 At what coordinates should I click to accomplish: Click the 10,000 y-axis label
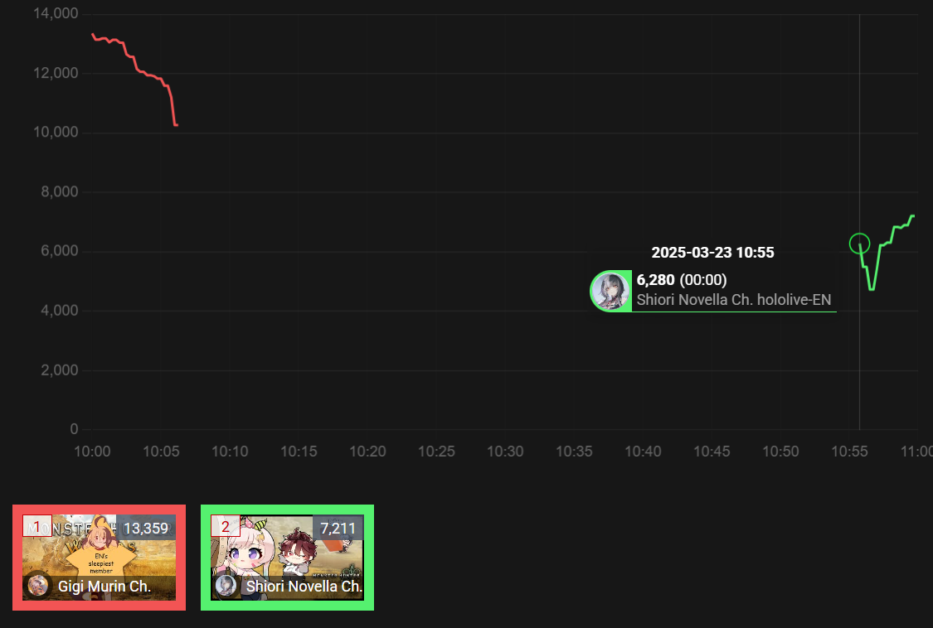[56, 132]
